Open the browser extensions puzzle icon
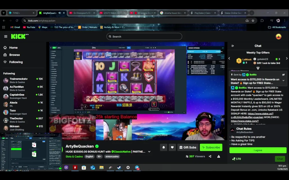Screen dimensions: 289x180 [262, 20]
